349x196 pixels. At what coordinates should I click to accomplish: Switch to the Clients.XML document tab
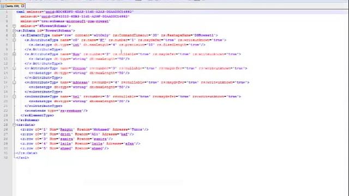click(13, 6)
